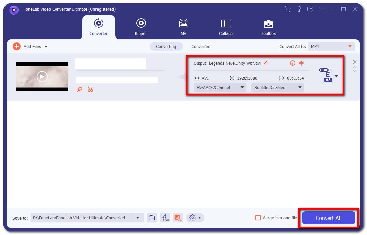Play the video thumbnail preview

pyautogui.click(x=42, y=77)
